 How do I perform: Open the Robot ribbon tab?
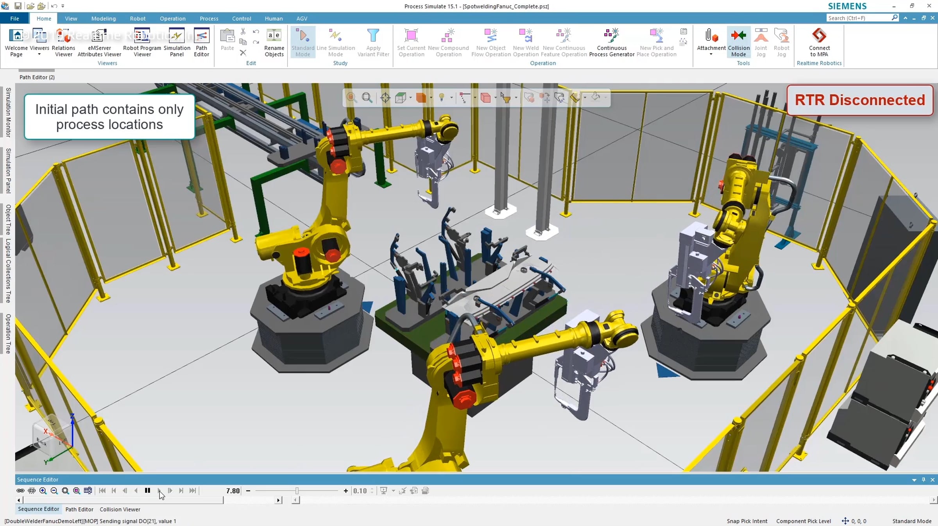[138, 18]
